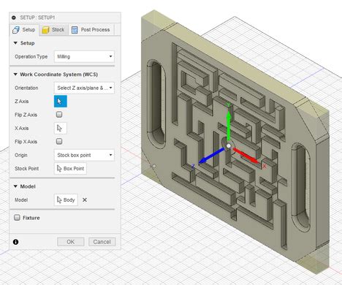Collapse Work Coordinate System section
Screen dimensions: 342x285
[15, 75]
